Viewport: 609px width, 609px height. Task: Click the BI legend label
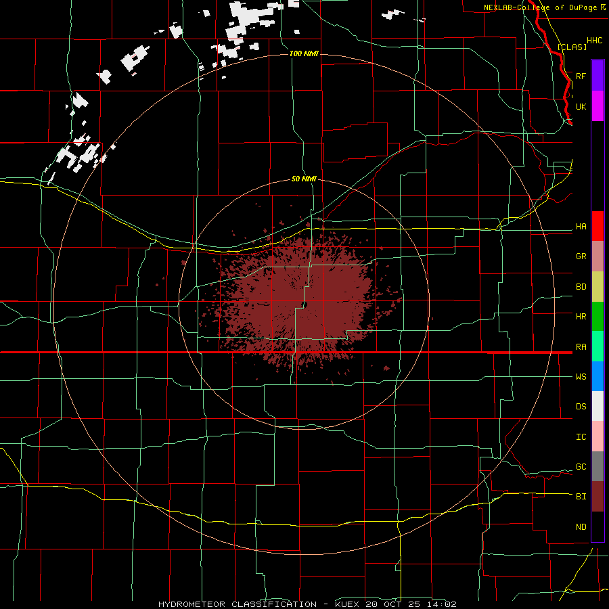[581, 497]
